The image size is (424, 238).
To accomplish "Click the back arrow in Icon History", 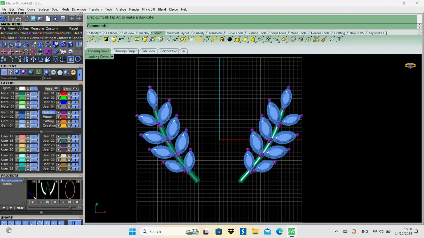I will 72,19.
